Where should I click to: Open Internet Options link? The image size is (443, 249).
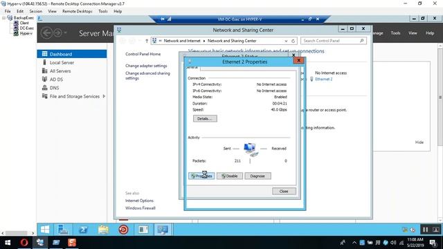[x=139, y=201]
